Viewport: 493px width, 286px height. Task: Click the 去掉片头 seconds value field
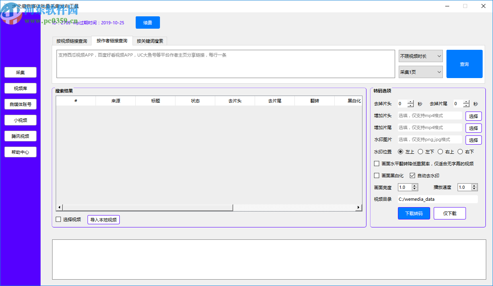pos(402,104)
